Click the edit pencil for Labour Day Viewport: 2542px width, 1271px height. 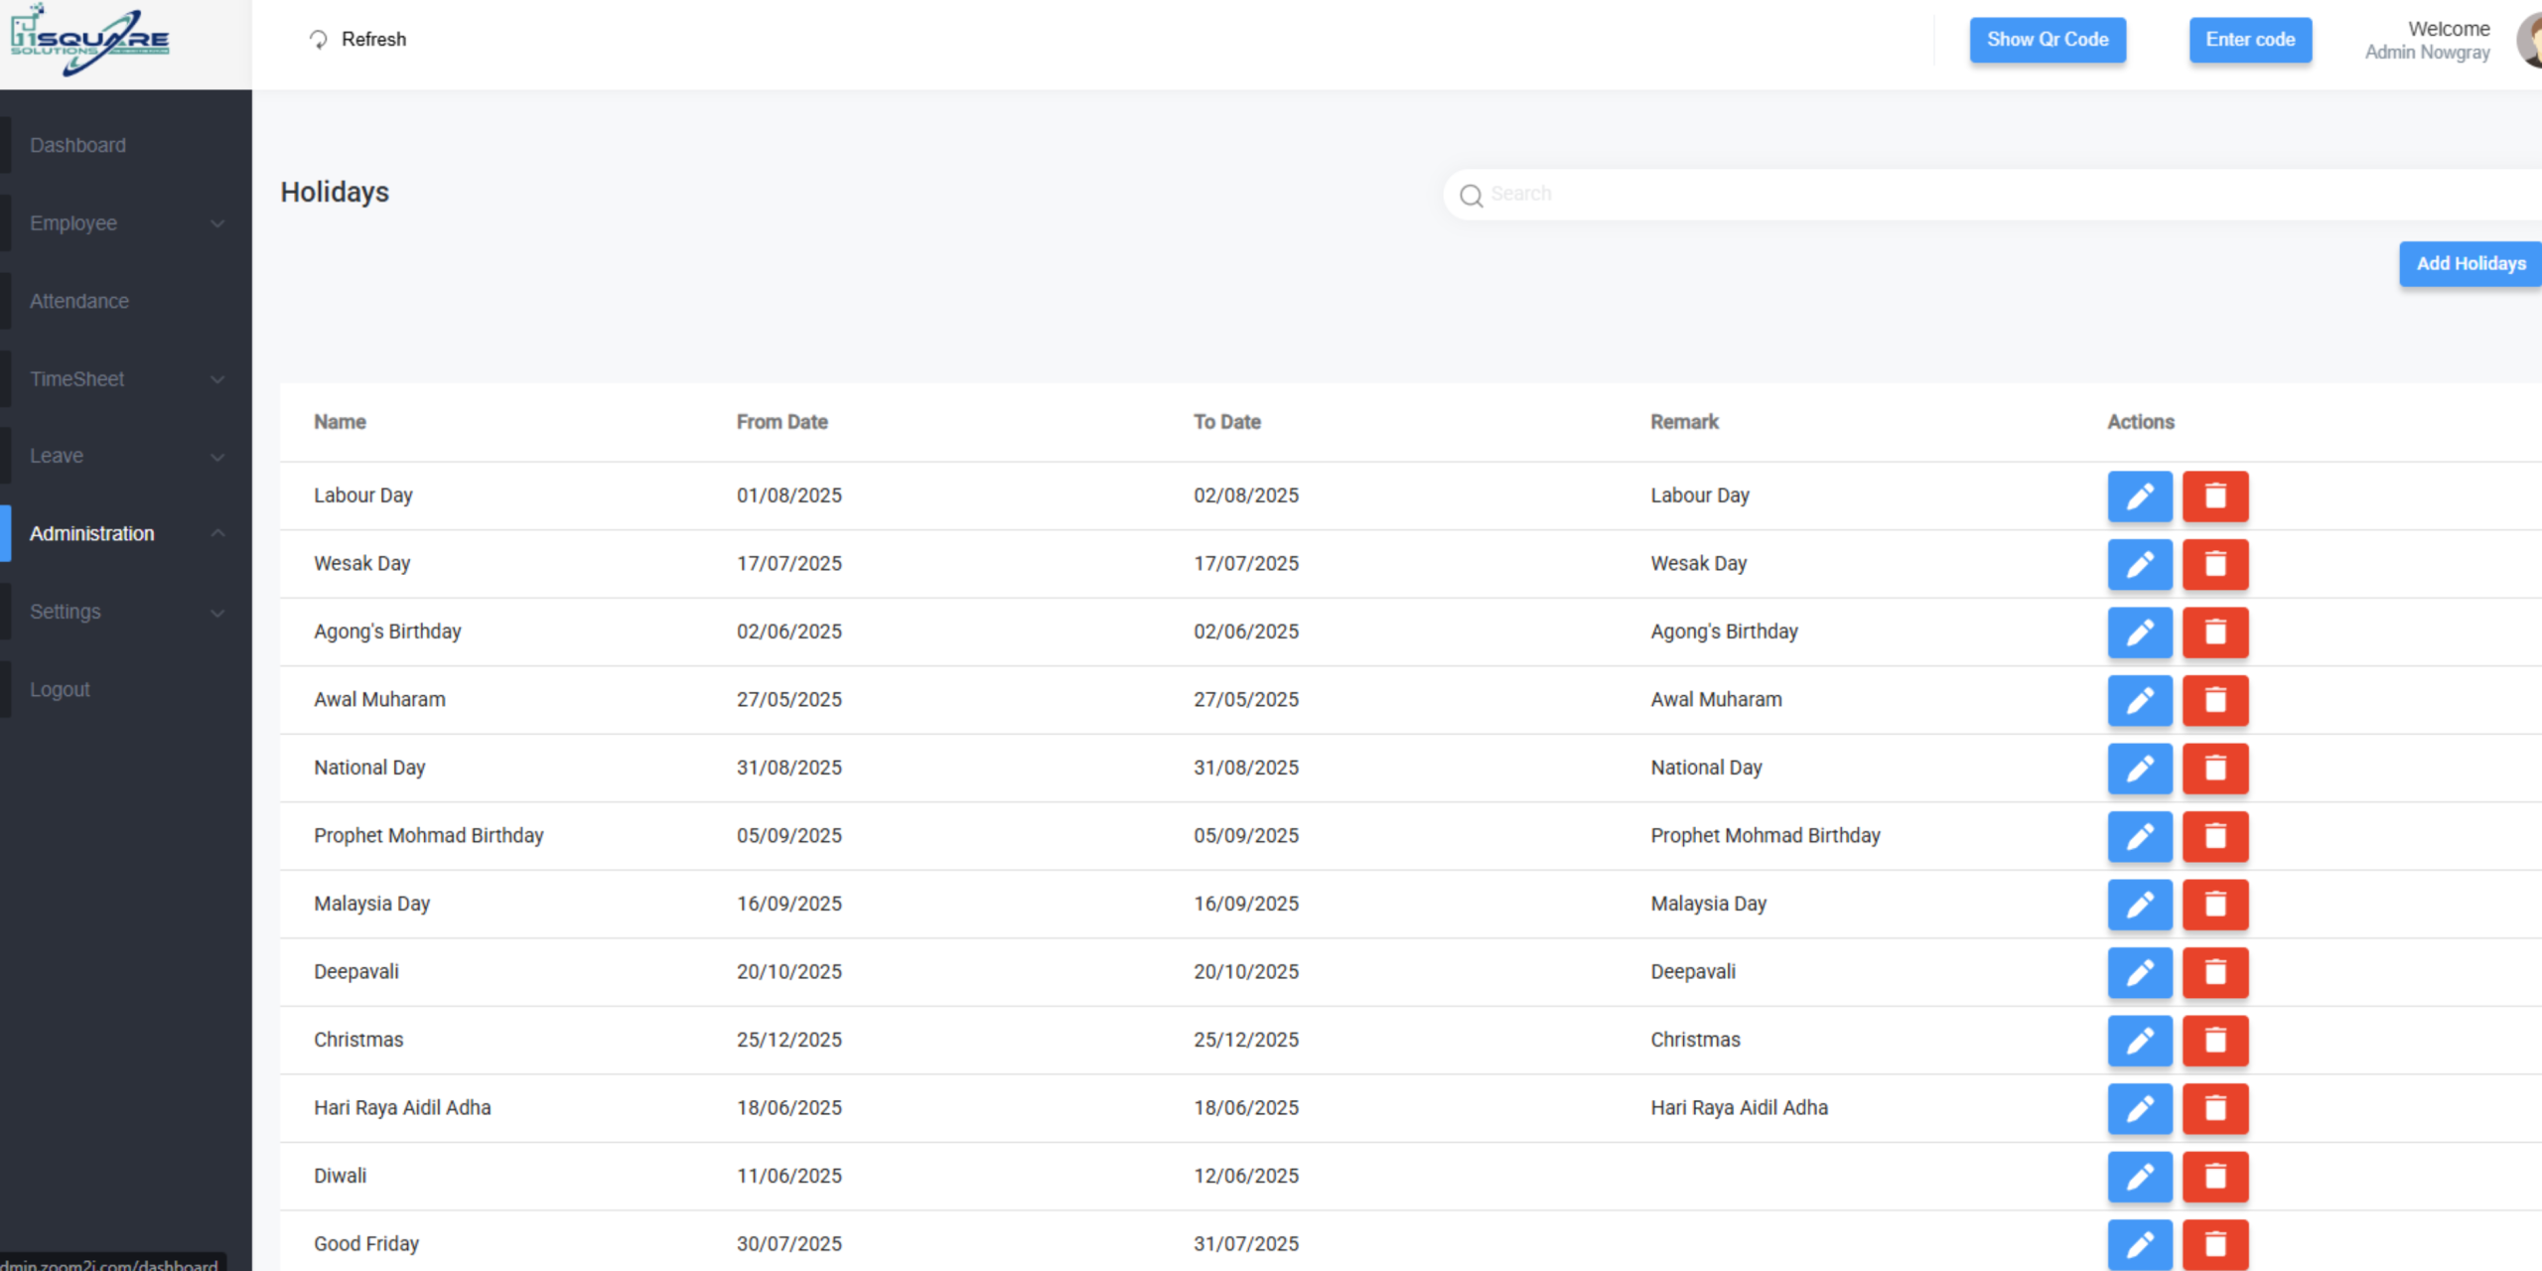(x=2139, y=495)
